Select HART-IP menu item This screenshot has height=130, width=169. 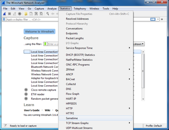point(96,99)
